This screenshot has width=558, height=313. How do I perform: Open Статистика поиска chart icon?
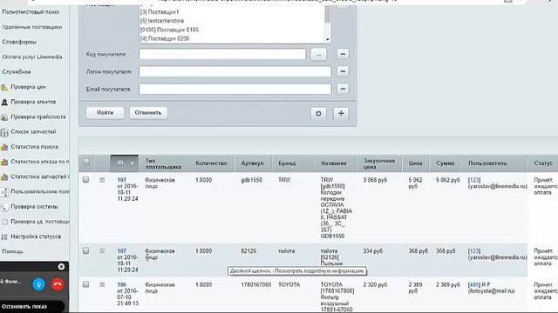point(4,147)
